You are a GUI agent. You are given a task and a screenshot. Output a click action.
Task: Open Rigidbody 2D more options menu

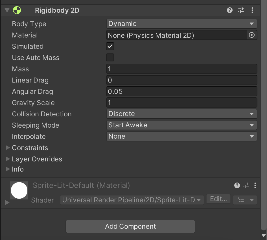pos(252,10)
